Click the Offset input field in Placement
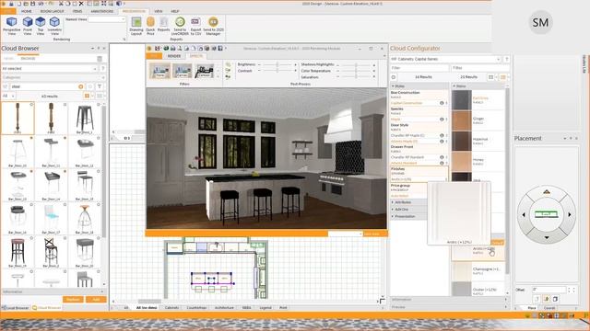The width and height of the screenshot is (590, 331). (x=549, y=290)
